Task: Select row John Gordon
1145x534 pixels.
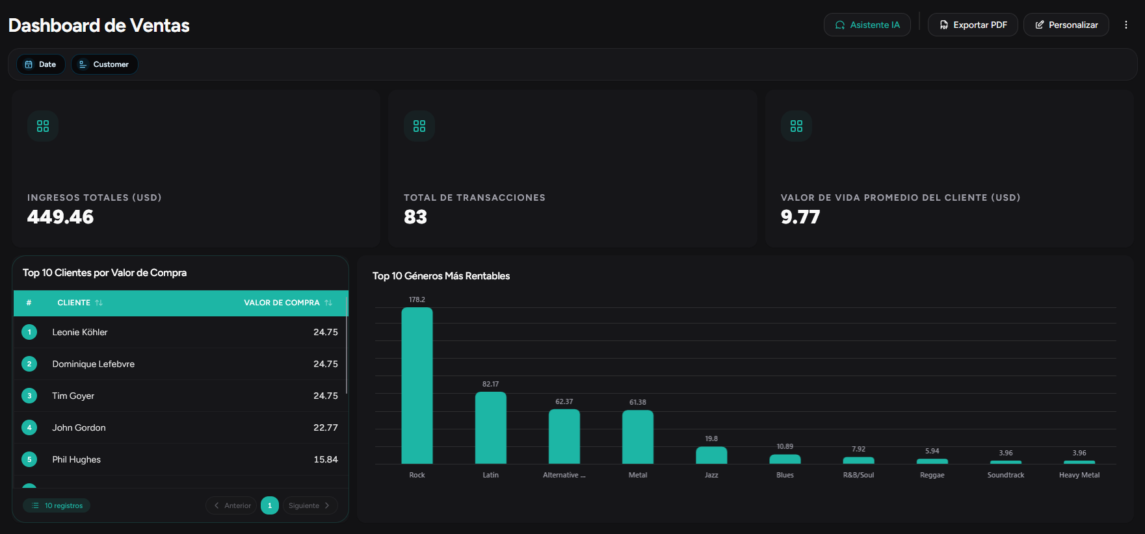Action: (180, 427)
